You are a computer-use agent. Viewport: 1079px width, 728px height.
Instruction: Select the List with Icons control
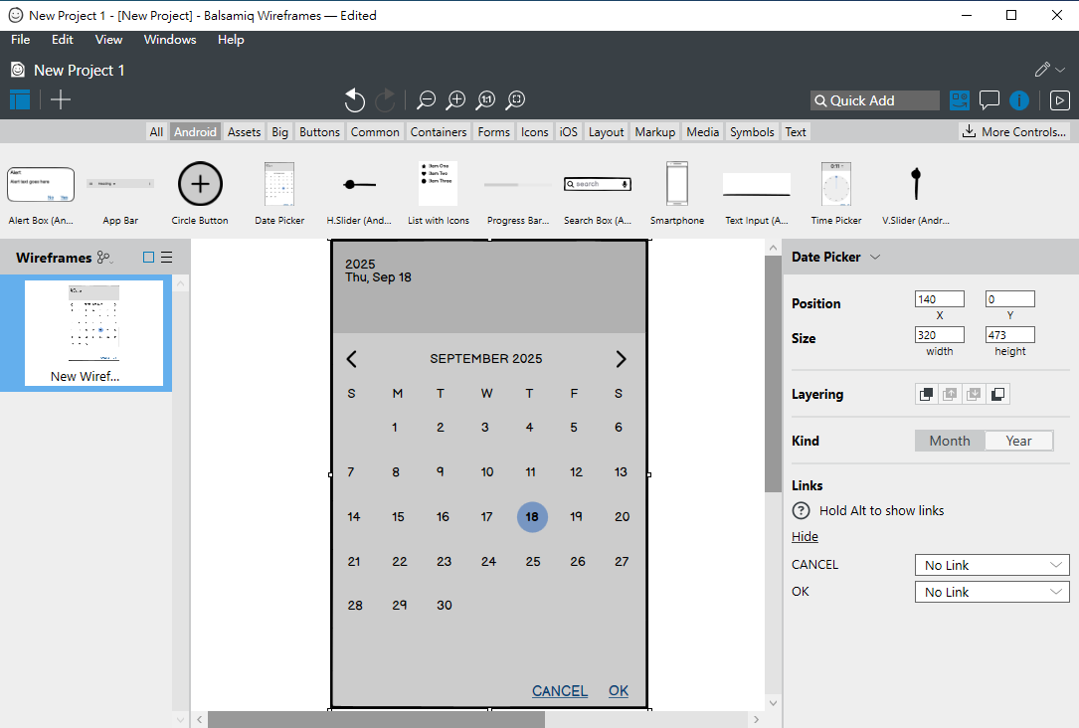(439, 195)
